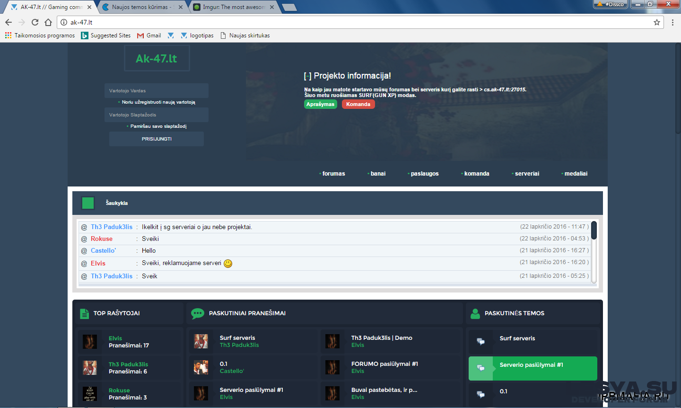Click the green Aprašymas button
The width and height of the screenshot is (681, 408).
tap(320, 104)
